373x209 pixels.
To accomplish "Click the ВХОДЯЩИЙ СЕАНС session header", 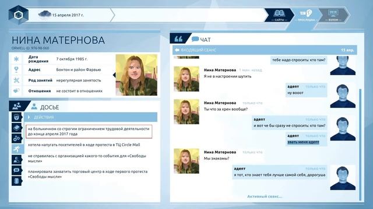I will click(265, 50).
